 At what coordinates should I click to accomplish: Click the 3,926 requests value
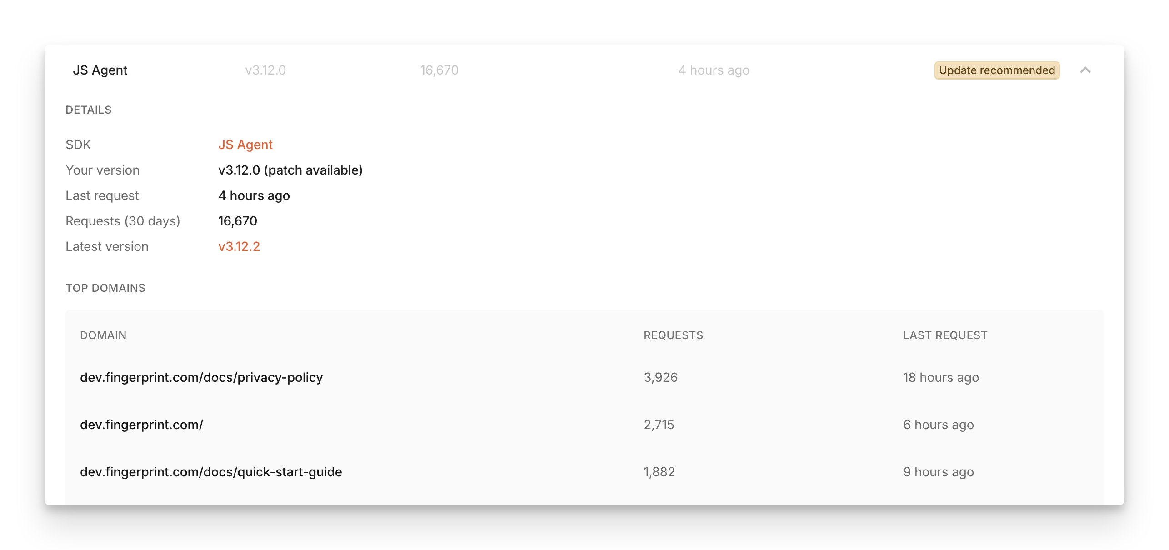coord(660,377)
